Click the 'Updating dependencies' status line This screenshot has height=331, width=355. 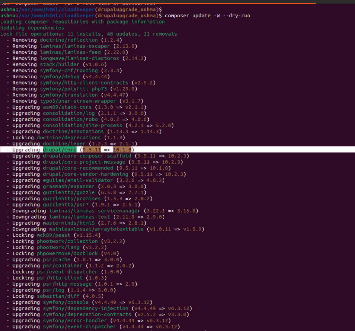click(x=32, y=28)
